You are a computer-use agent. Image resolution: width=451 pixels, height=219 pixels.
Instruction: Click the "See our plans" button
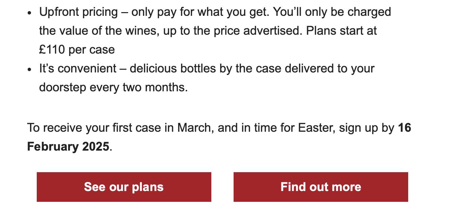124,187
